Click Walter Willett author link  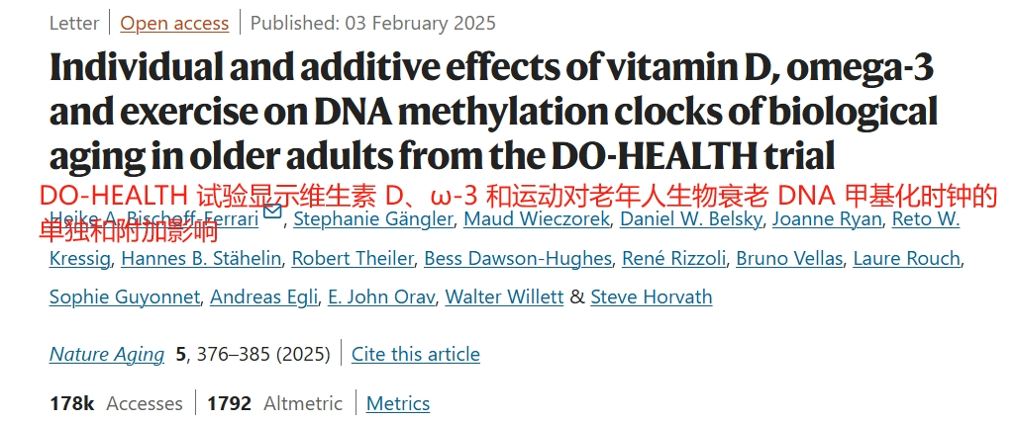tap(504, 297)
